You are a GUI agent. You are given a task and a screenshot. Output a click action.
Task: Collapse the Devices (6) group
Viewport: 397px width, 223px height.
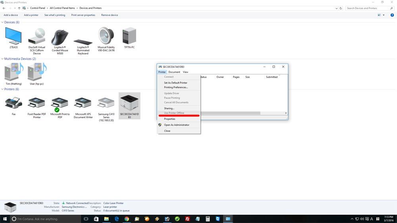click(2, 22)
